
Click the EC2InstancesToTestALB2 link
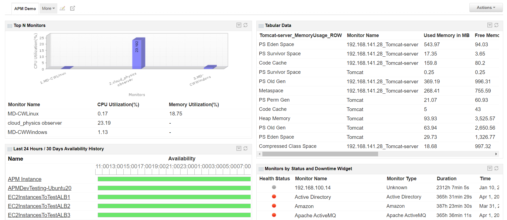(39, 206)
